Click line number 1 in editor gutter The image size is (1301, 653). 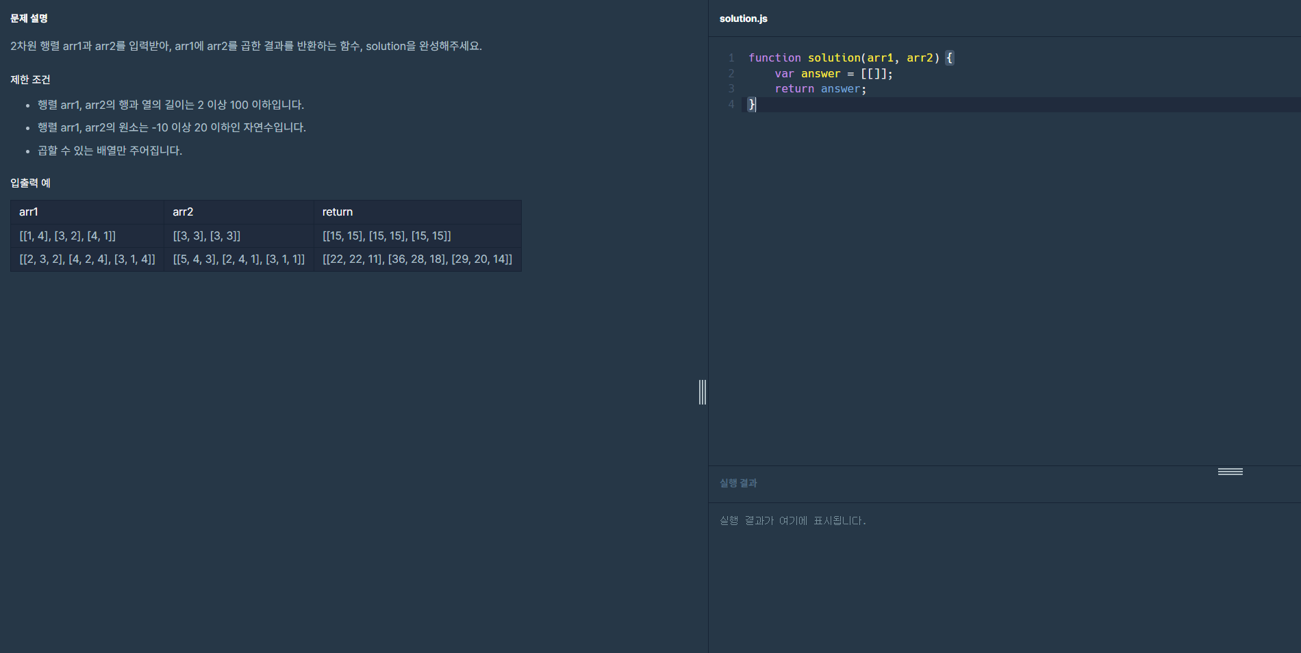pos(731,58)
